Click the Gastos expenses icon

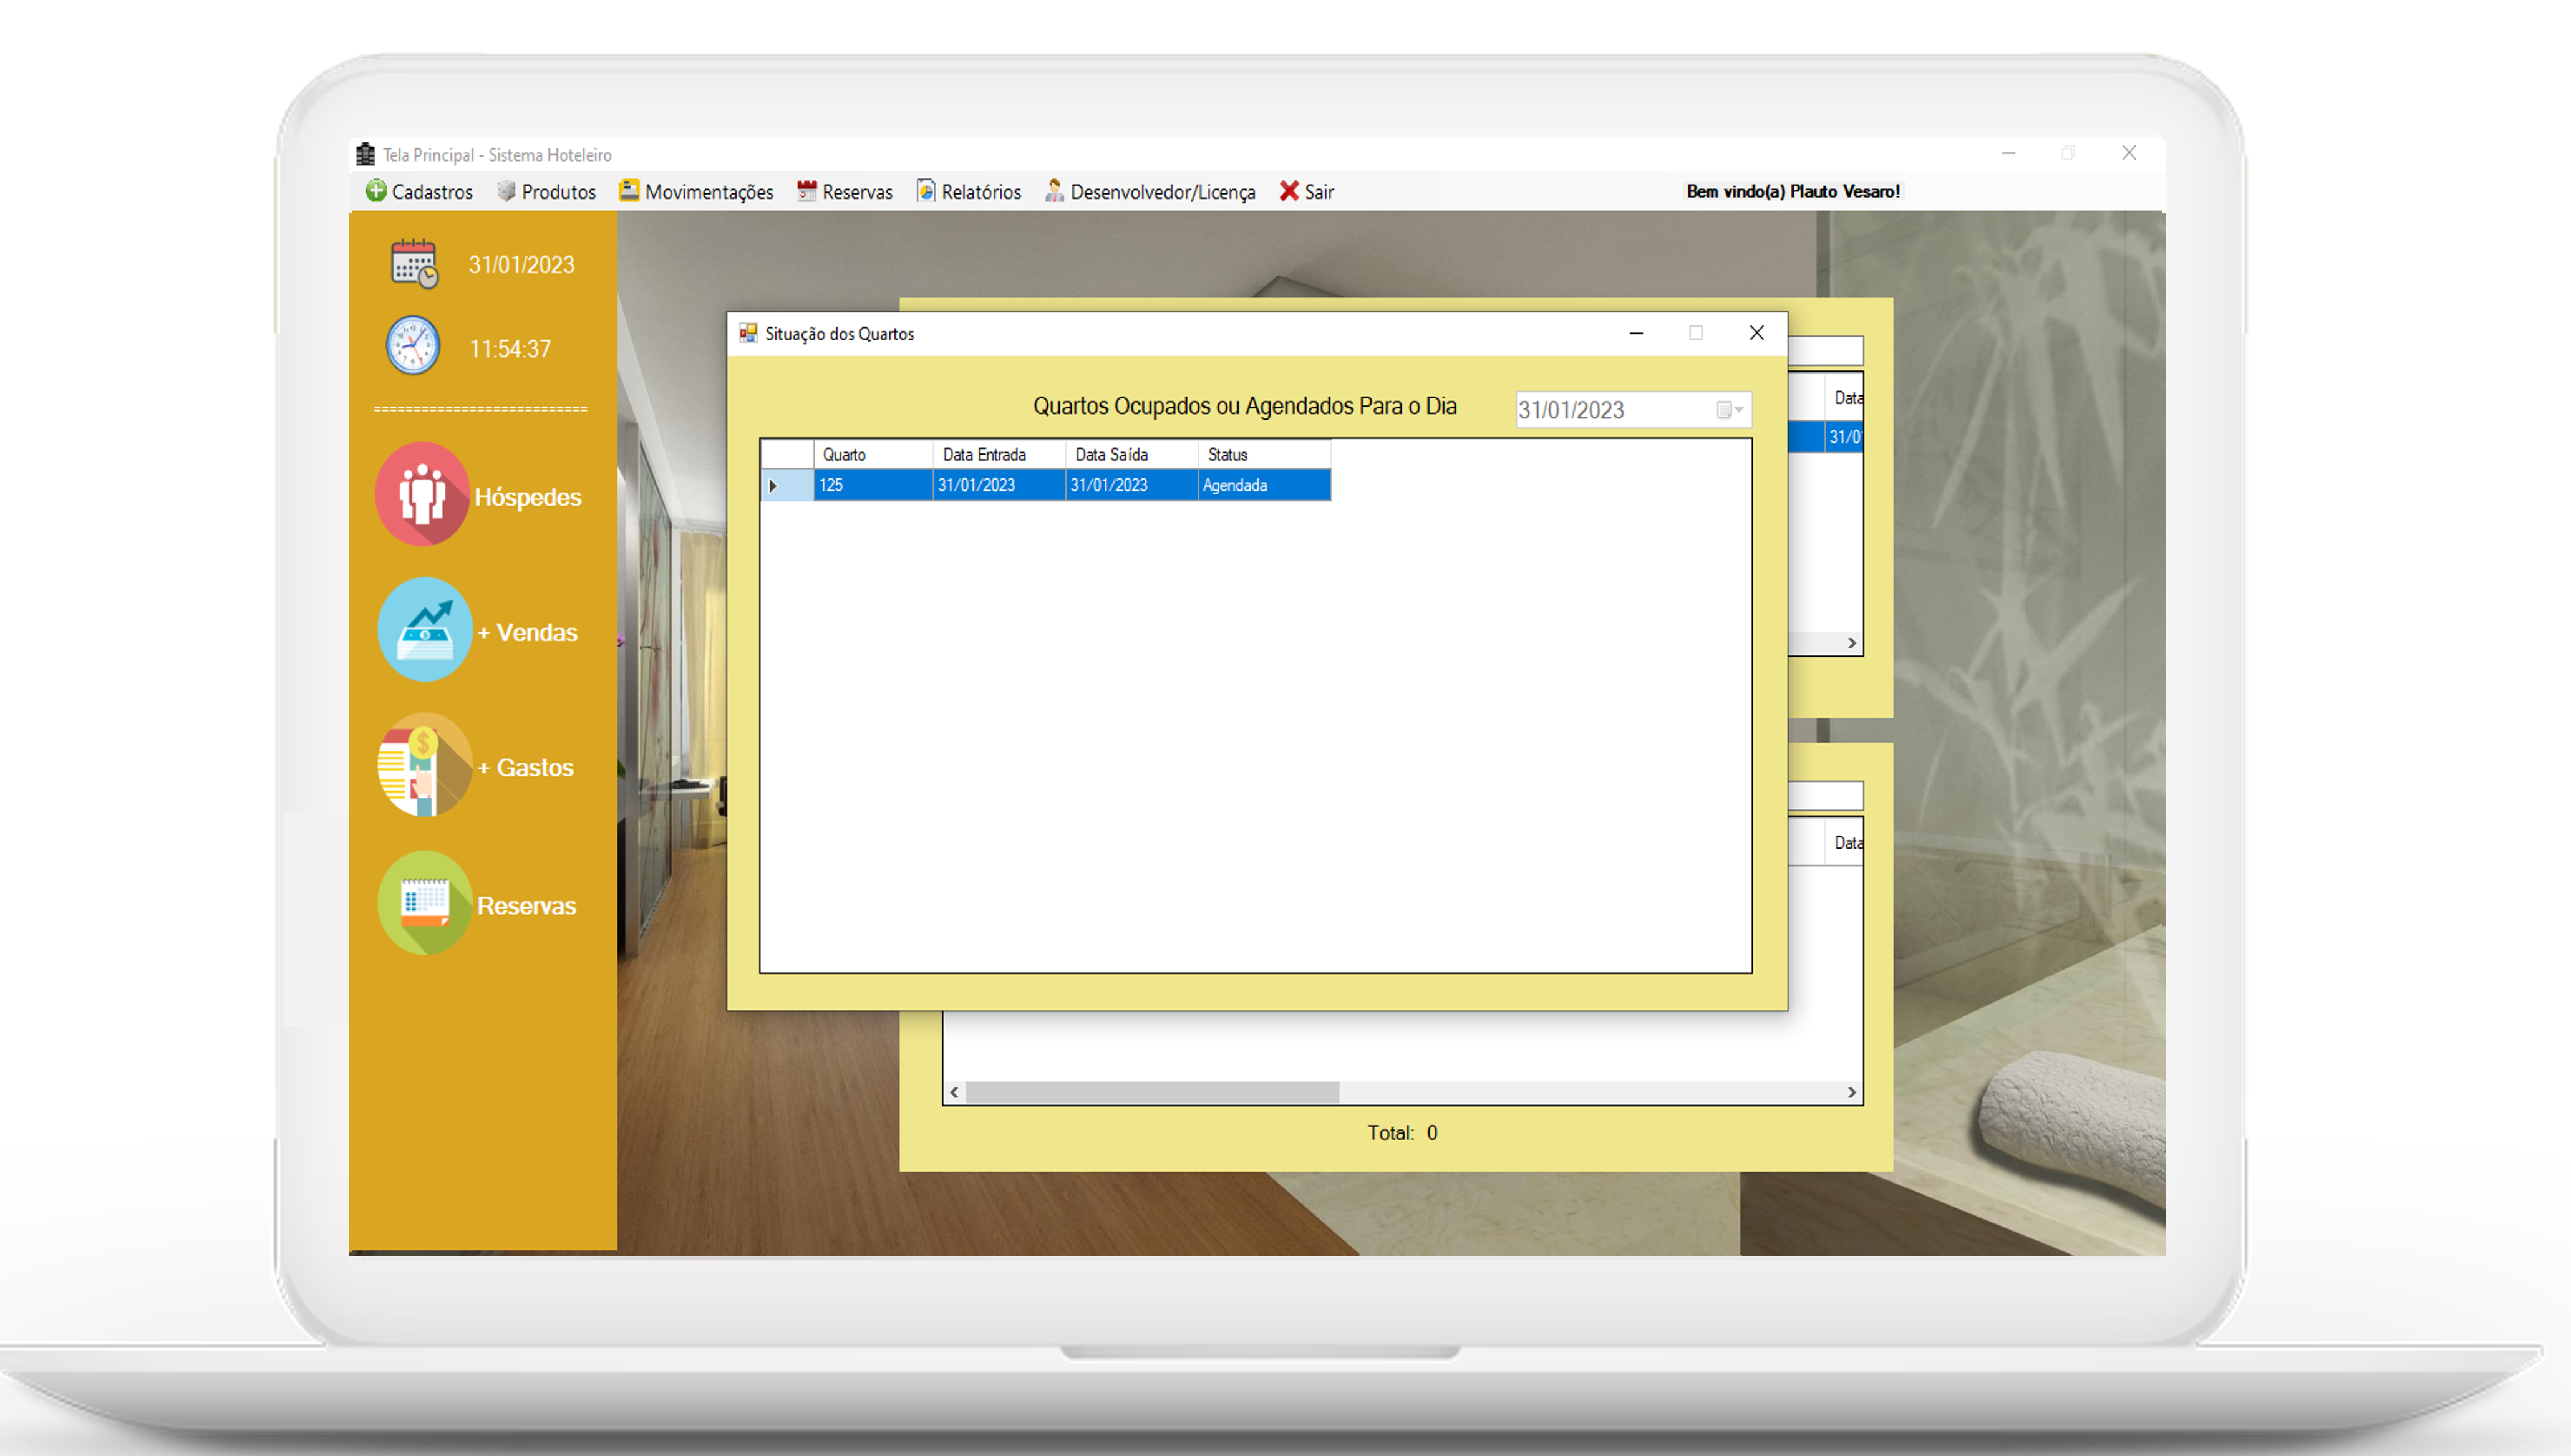tap(424, 765)
